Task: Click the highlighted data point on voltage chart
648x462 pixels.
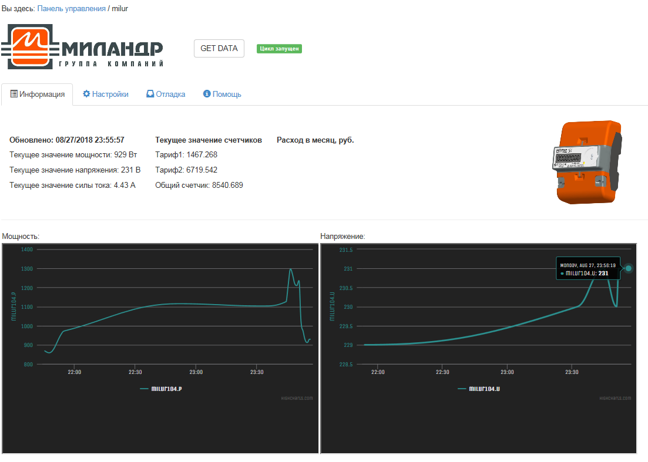Action: (x=629, y=268)
